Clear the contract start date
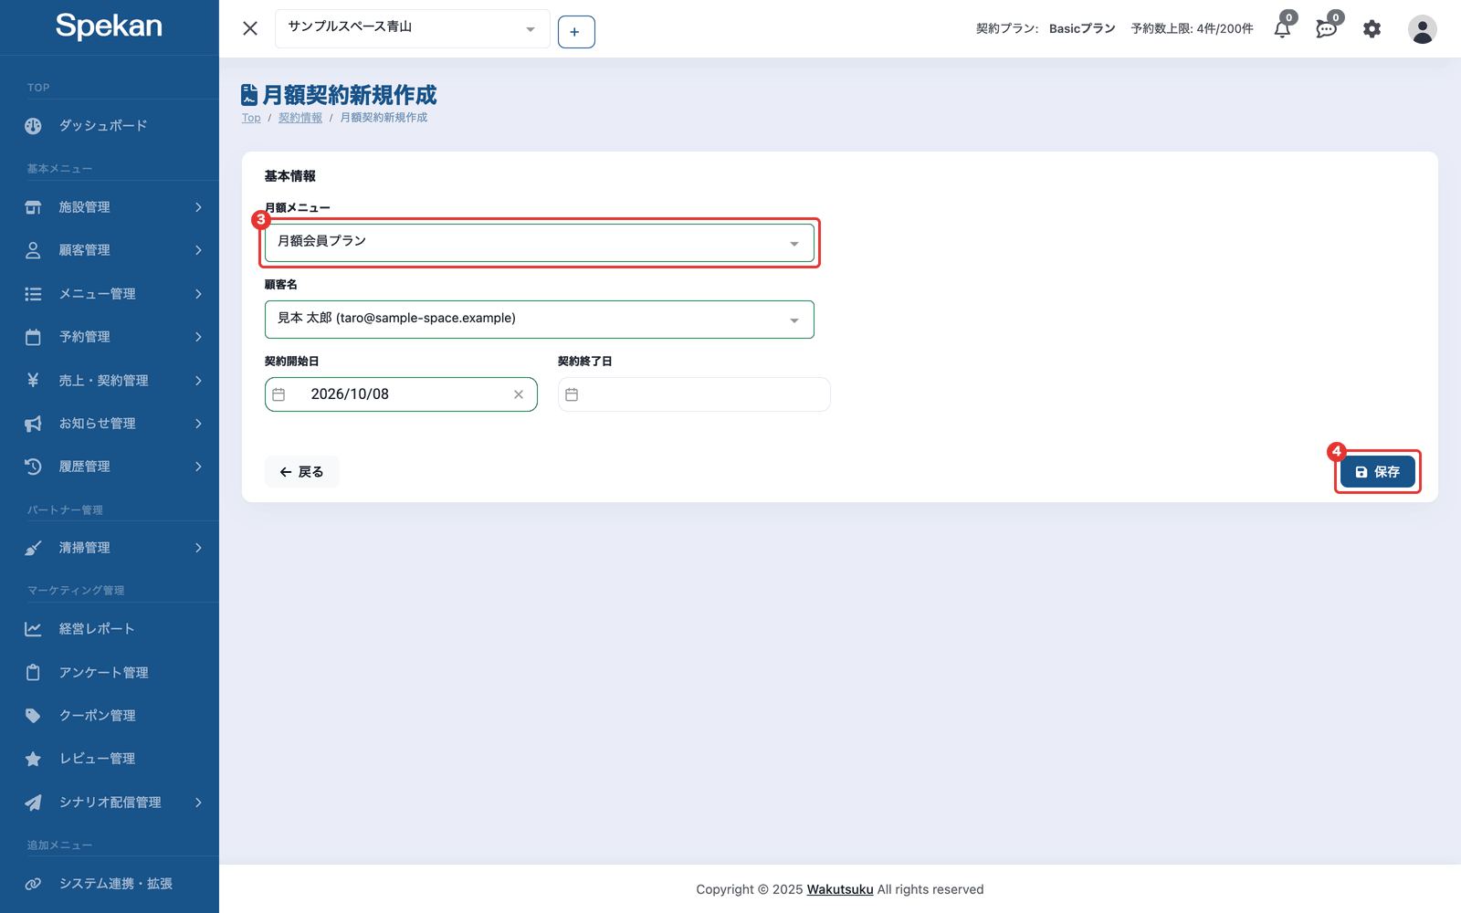The height and width of the screenshot is (913, 1461). coord(519,394)
